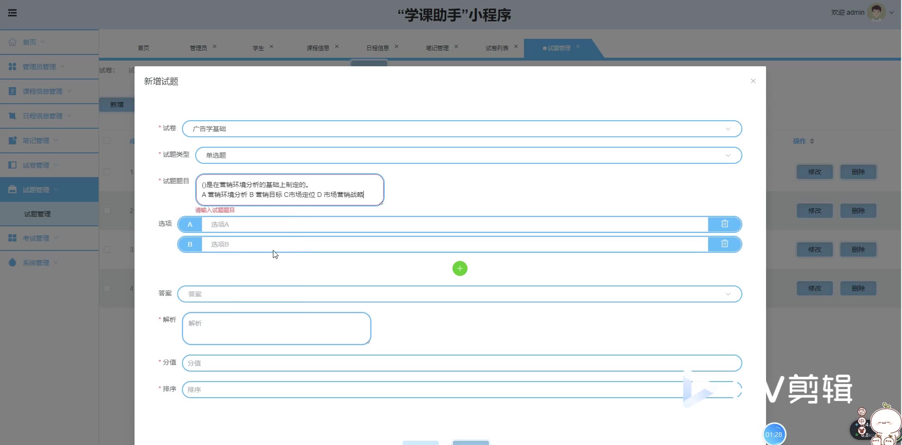The height and width of the screenshot is (445, 902).
Task: Click the 新增 button
Action: click(117, 105)
